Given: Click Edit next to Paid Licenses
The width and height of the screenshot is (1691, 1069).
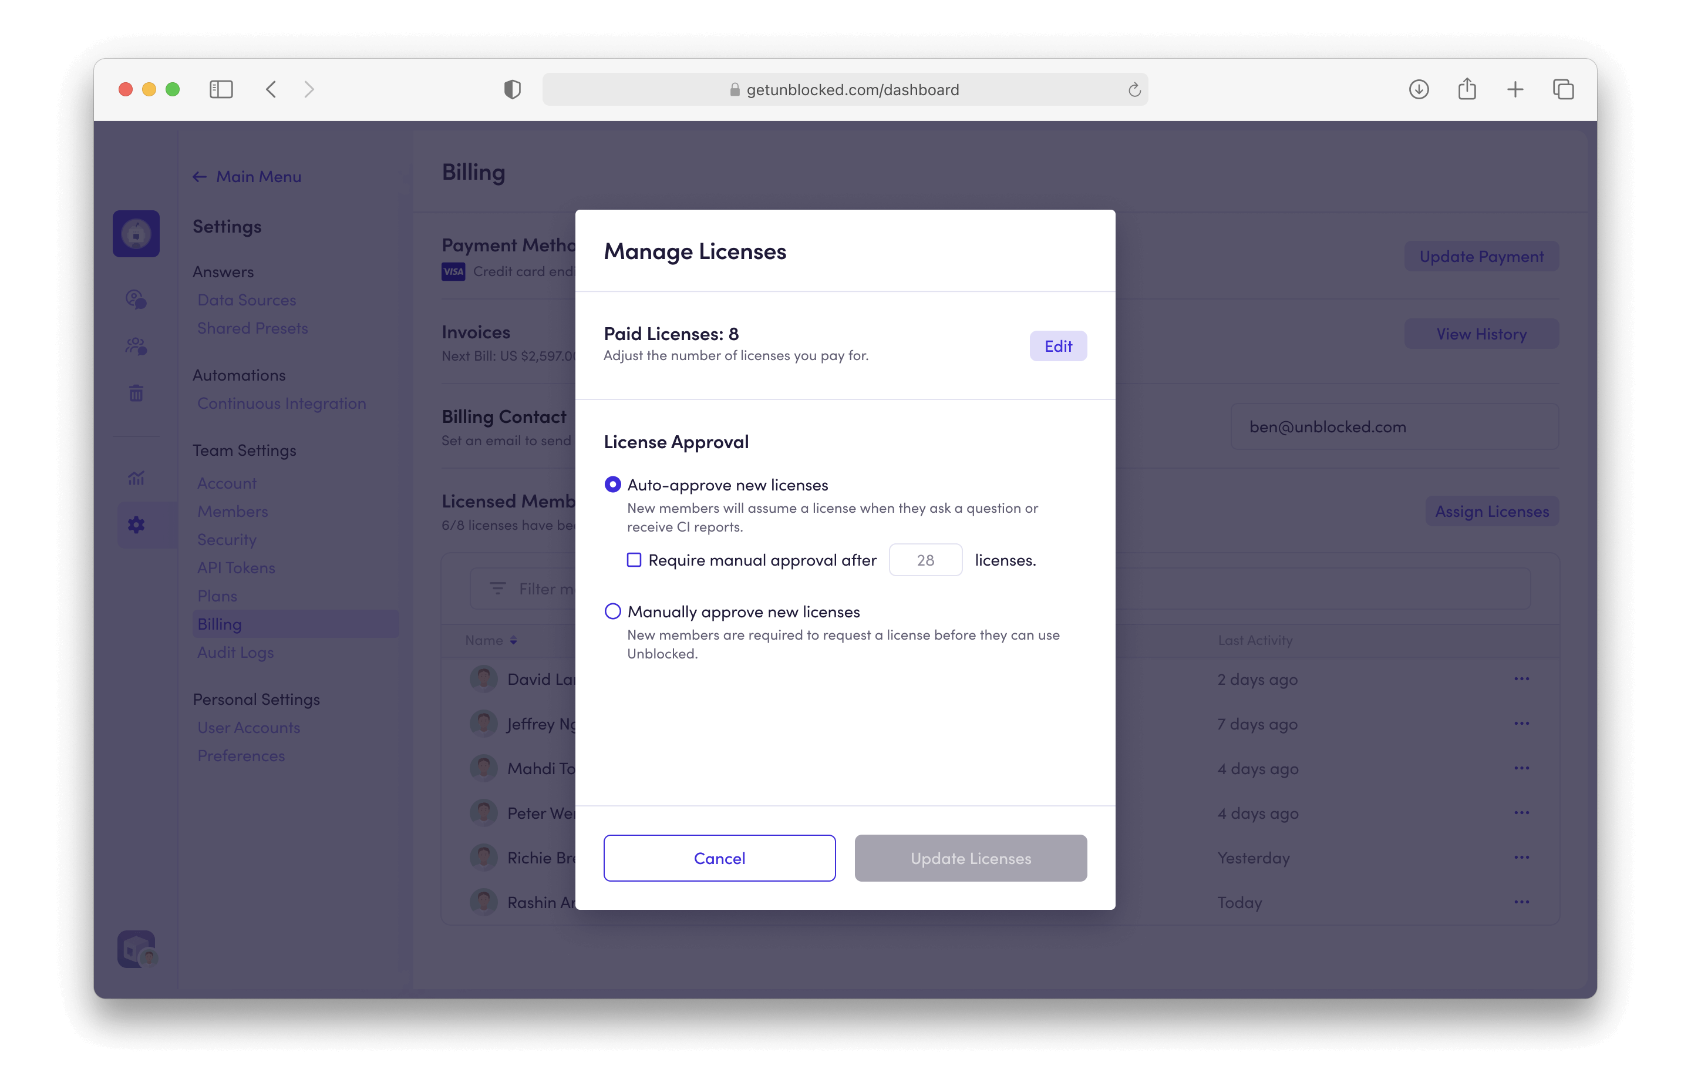Looking at the screenshot, I should 1057,345.
